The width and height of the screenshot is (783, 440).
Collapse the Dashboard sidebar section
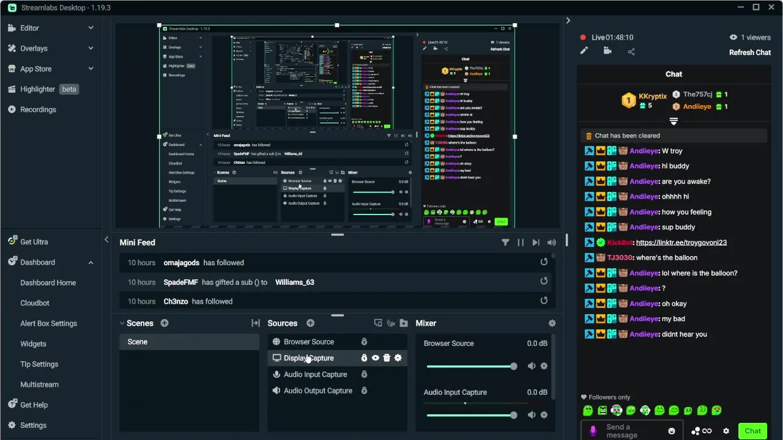click(91, 262)
